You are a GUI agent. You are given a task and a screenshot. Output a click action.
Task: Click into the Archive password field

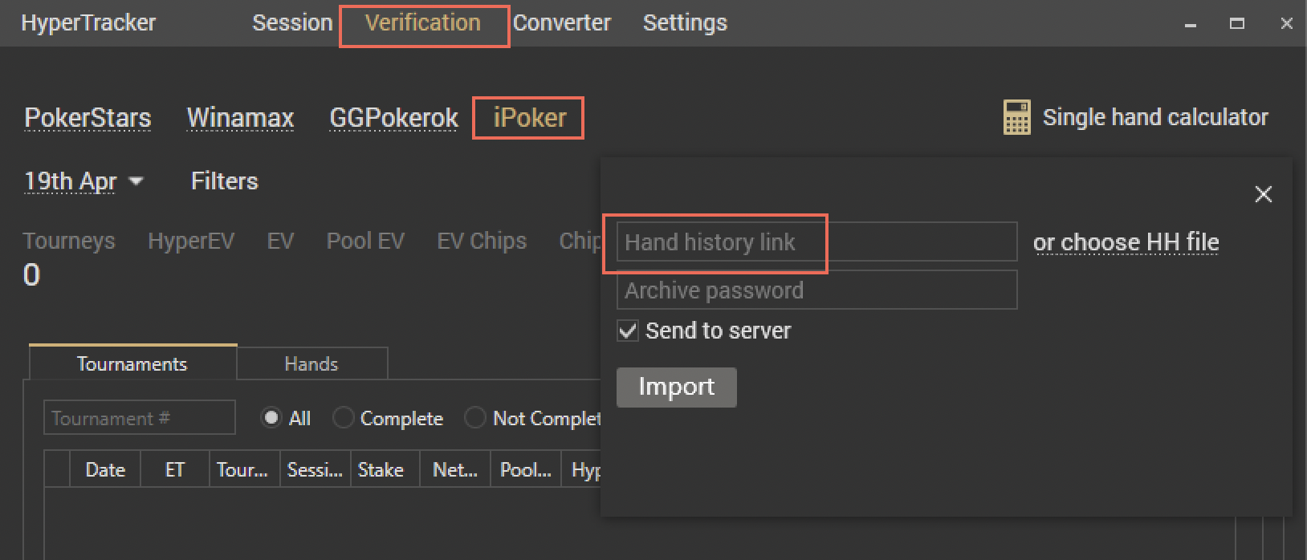point(816,290)
